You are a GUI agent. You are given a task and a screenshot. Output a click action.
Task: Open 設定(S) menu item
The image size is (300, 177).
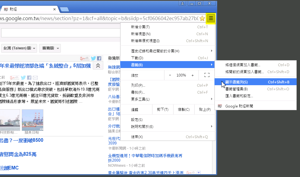tap(168, 120)
